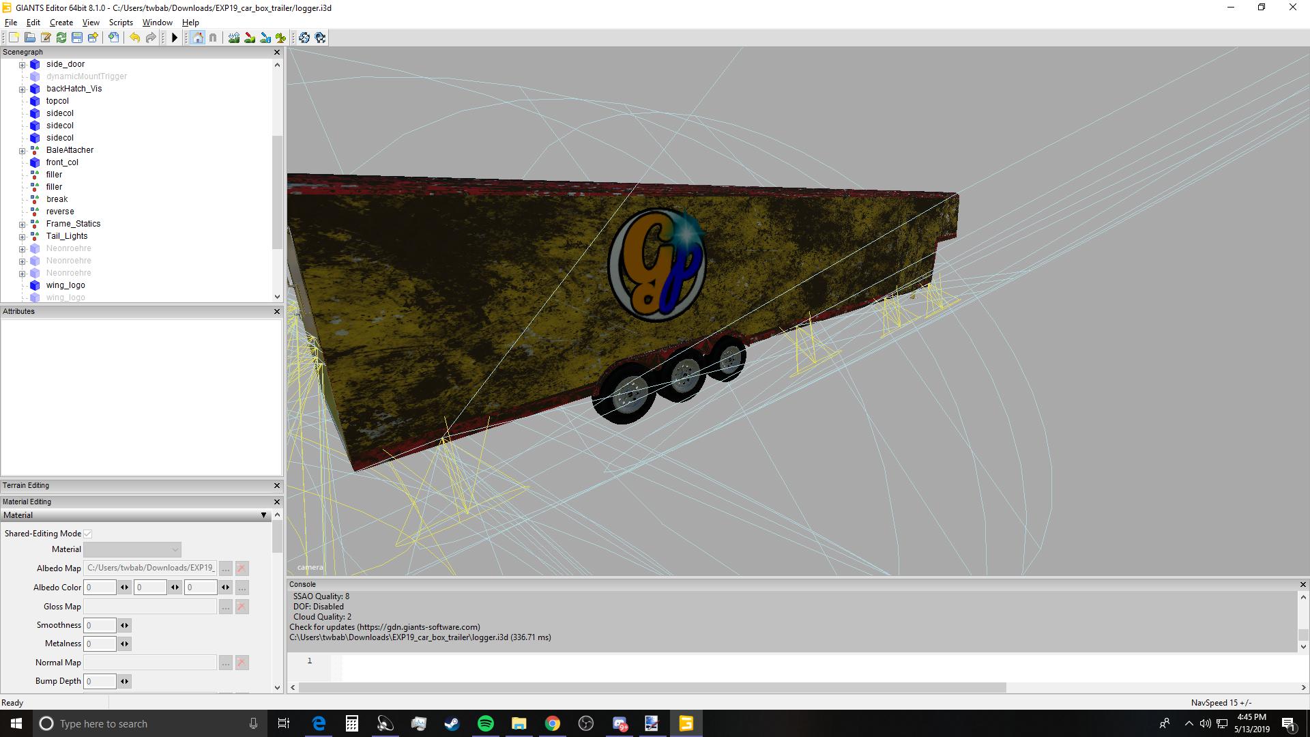Click the yellow Undo arrow icon
Image resolution: width=1310 pixels, height=737 pixels.
(134, 38)
